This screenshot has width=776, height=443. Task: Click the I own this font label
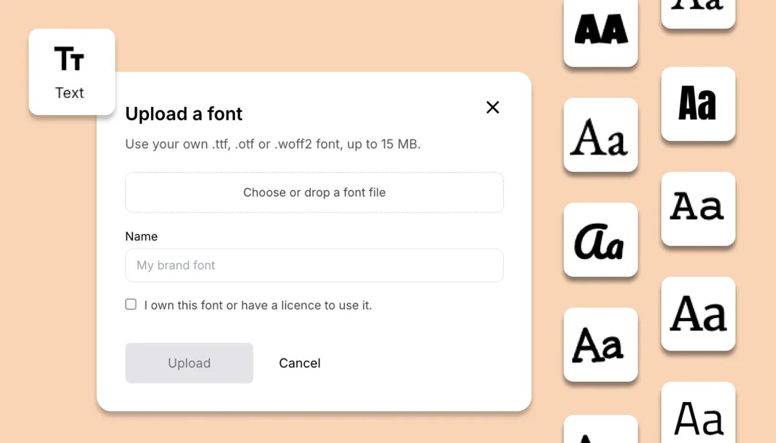click(258, 305)
